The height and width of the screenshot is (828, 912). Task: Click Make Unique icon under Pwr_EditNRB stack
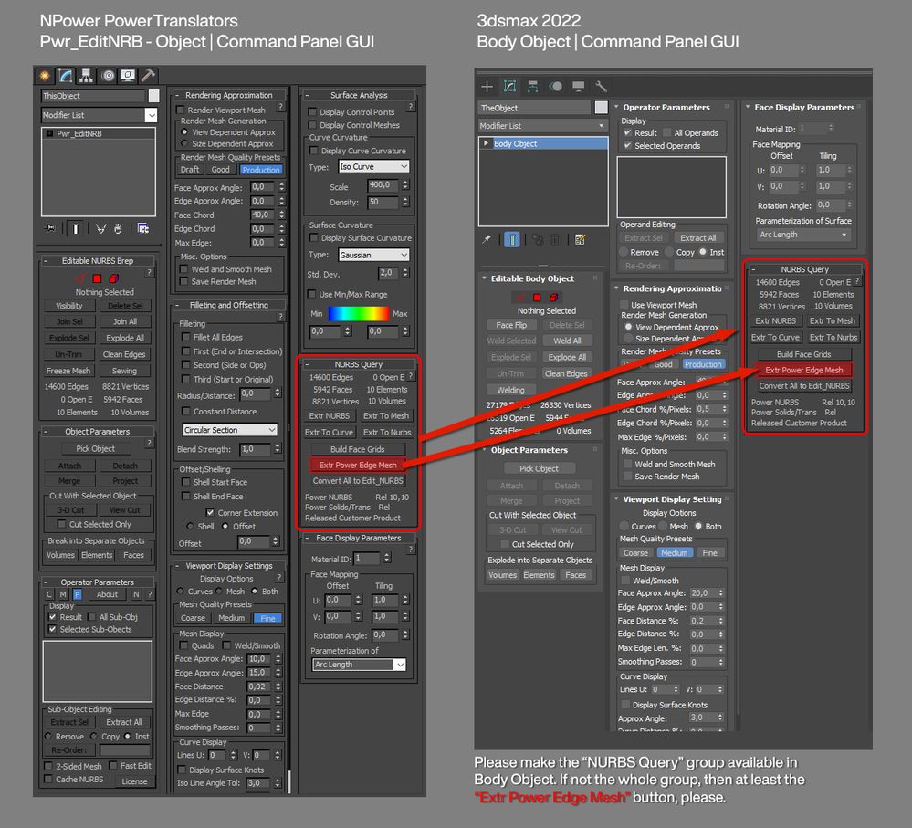coord(100,228)
